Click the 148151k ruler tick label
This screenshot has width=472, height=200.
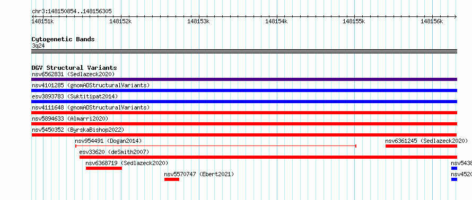coord(43,21)
